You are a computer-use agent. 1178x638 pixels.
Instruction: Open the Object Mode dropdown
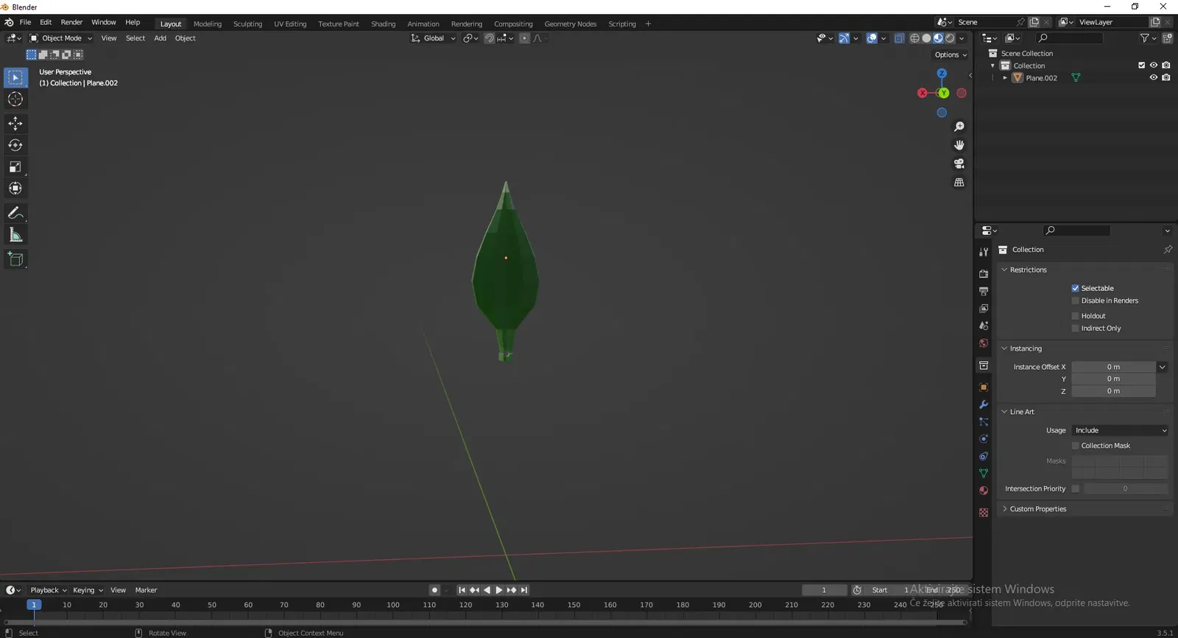tap(61, 38)
